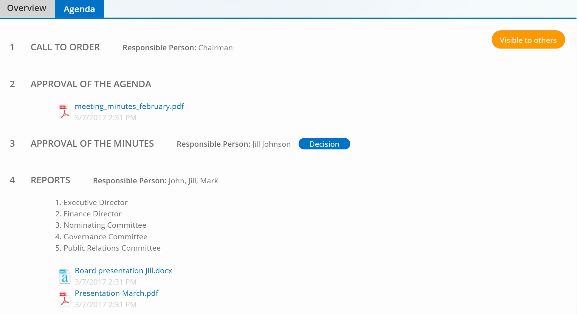
Task: Click PDF icon for meeting_minutes_february.pdf
Action: pos(65,112)
